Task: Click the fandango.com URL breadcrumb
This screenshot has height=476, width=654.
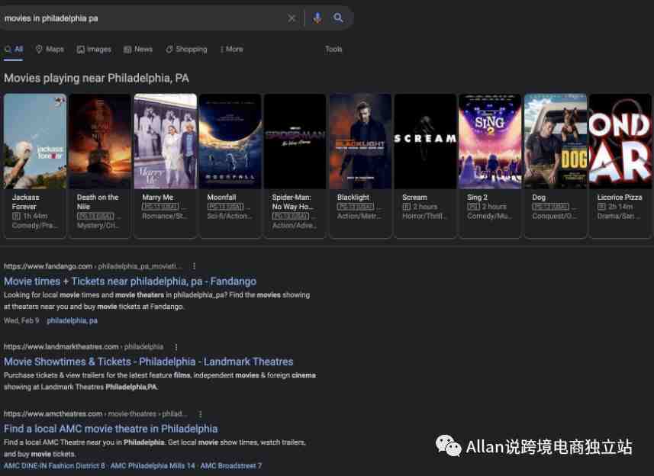Action: coord(93,266)
